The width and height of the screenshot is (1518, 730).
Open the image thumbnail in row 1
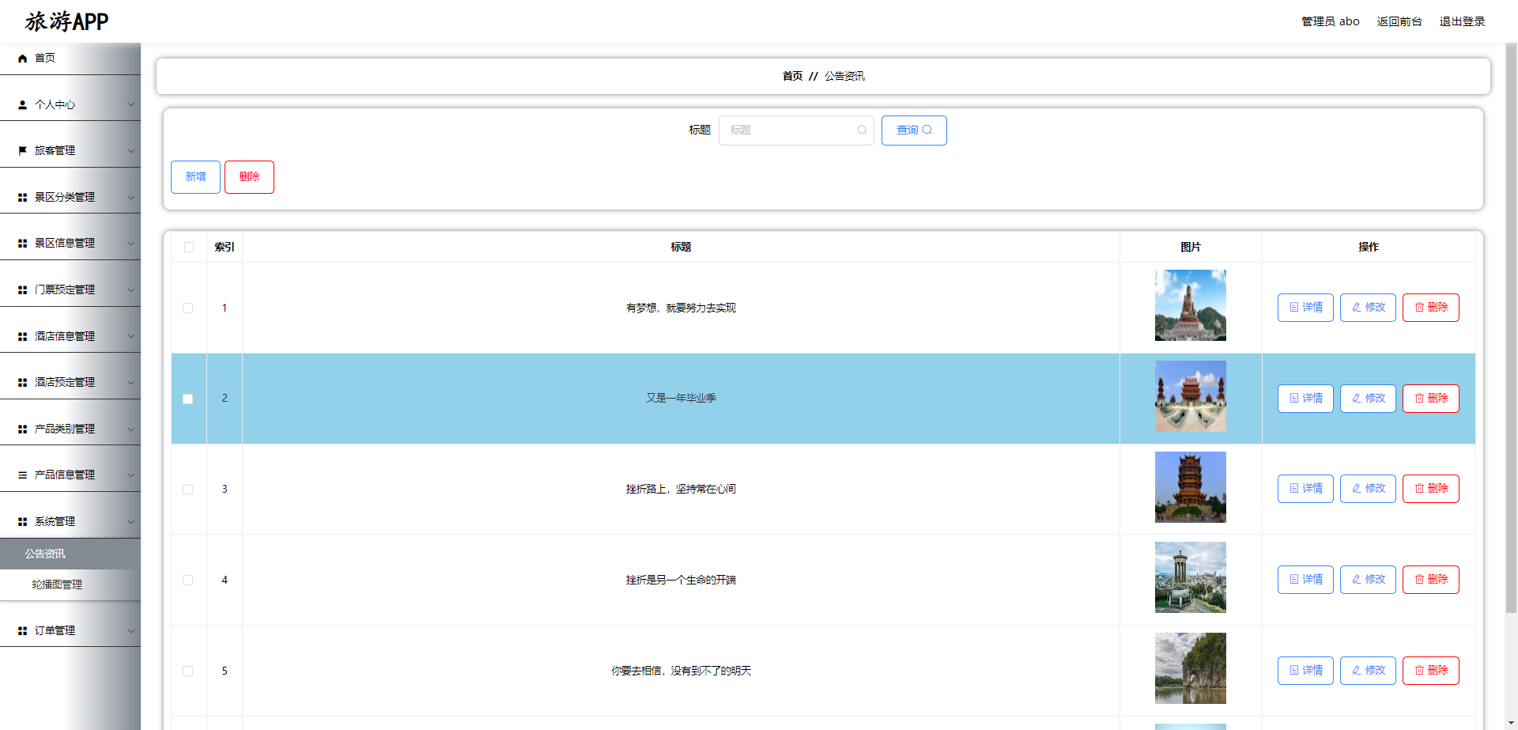tap(1190, 305)
